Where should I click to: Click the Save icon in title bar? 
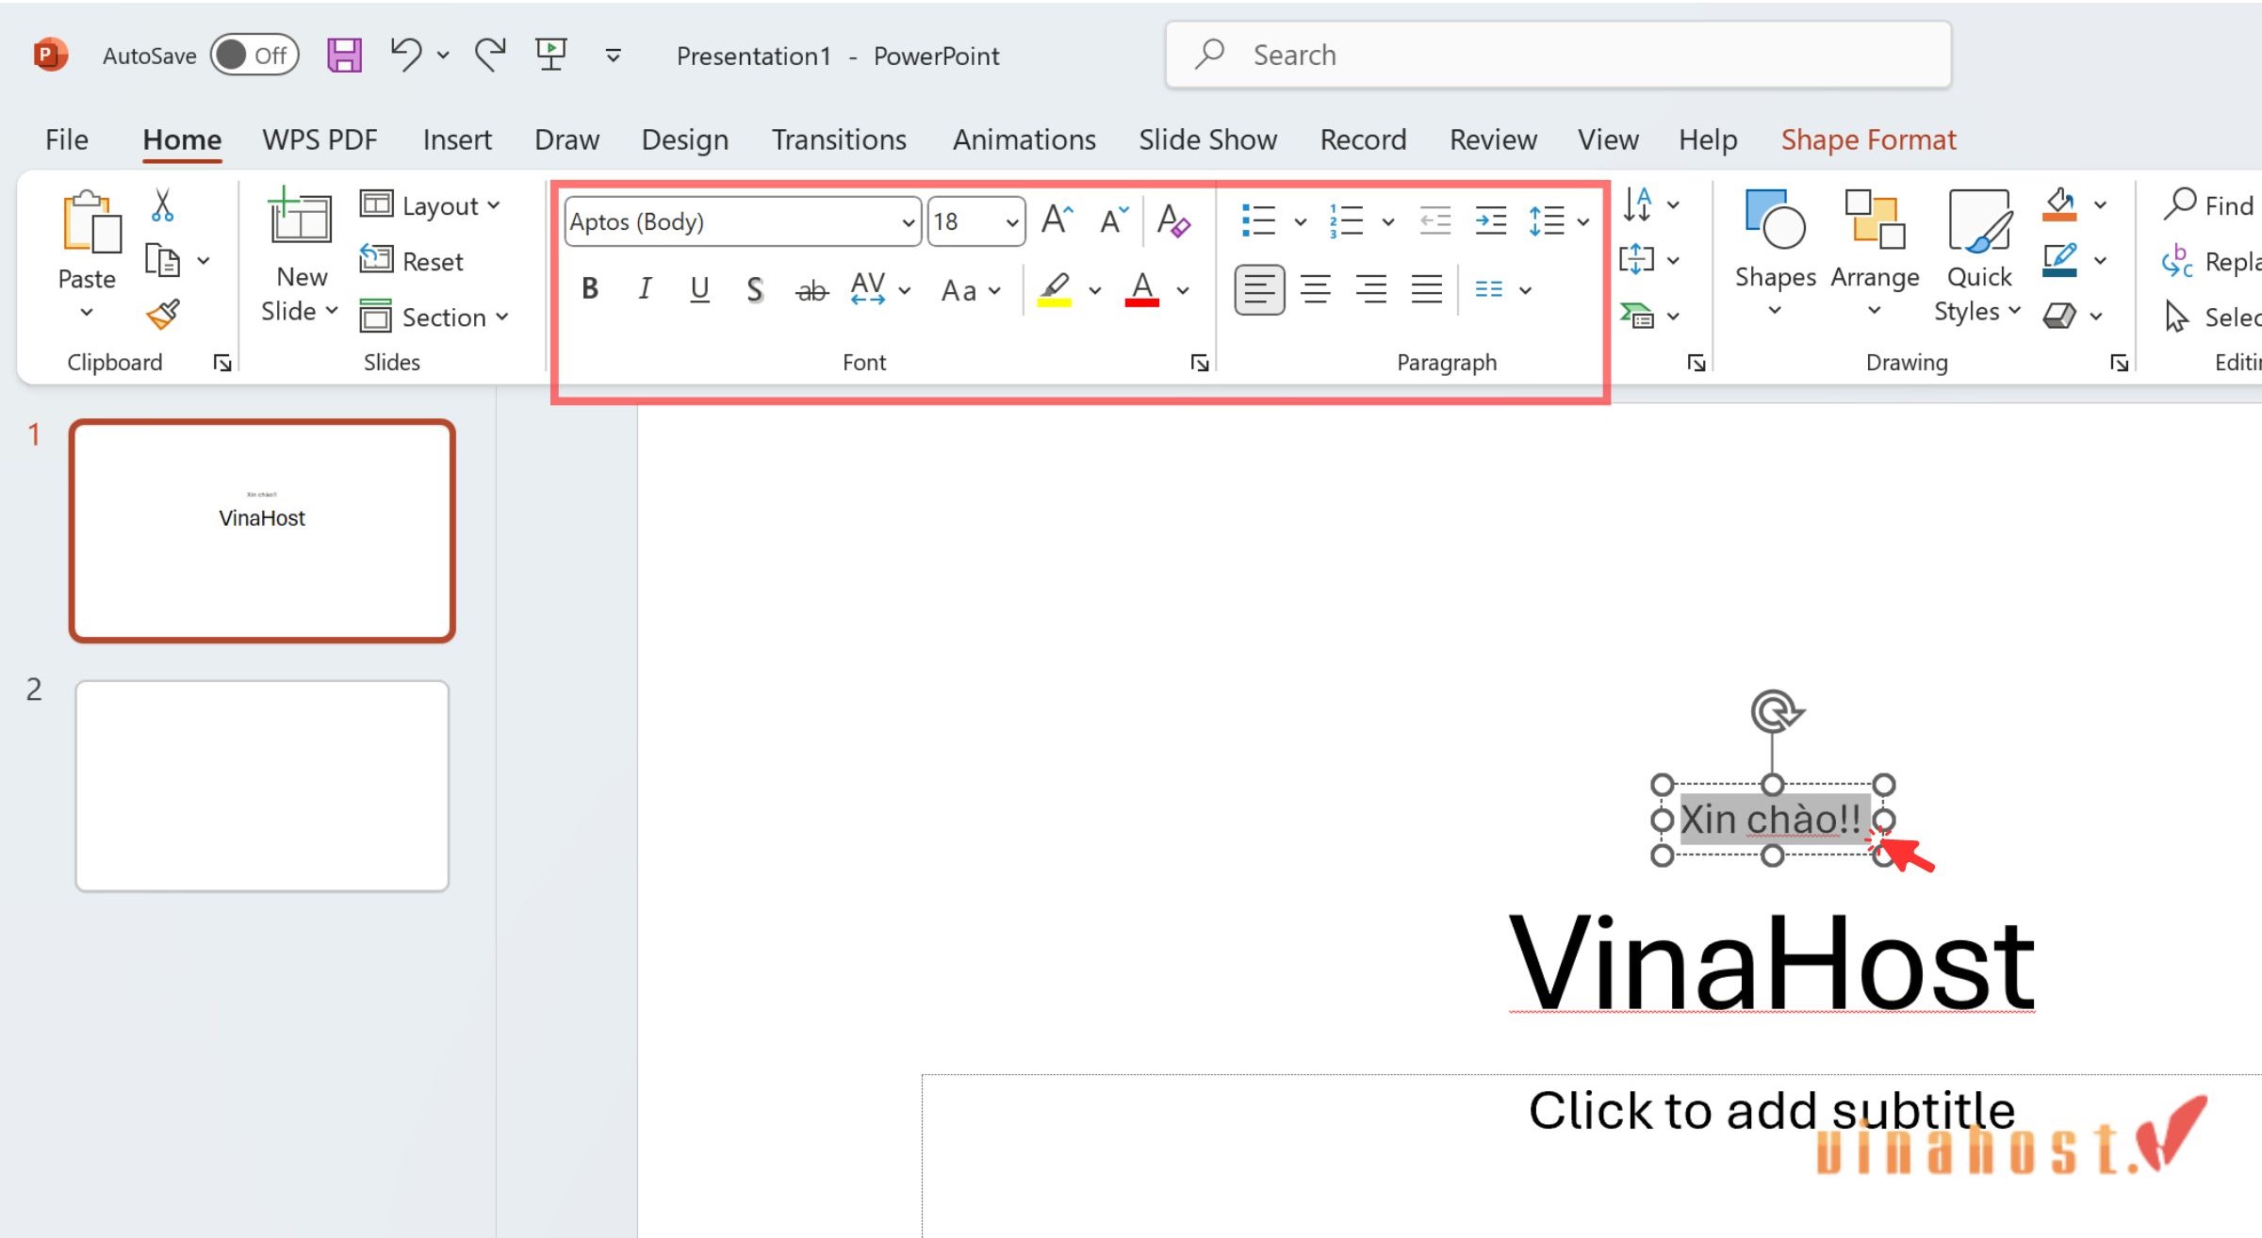coord(344,56)
